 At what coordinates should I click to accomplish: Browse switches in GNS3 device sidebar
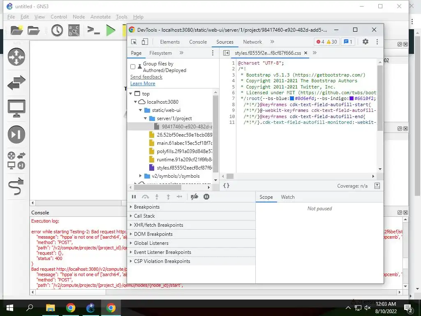point(16,82)
